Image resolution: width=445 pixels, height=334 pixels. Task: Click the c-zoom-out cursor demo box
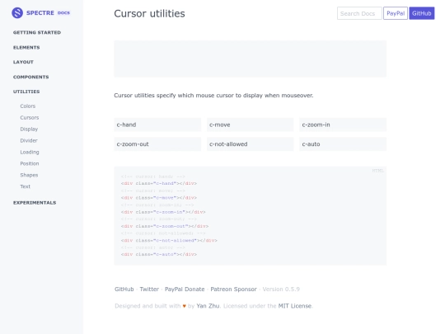pos(157,144)
